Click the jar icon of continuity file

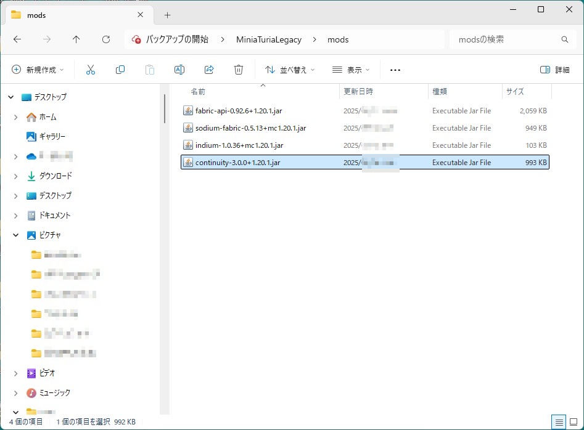pyautogui.click(x=188, y=162)
